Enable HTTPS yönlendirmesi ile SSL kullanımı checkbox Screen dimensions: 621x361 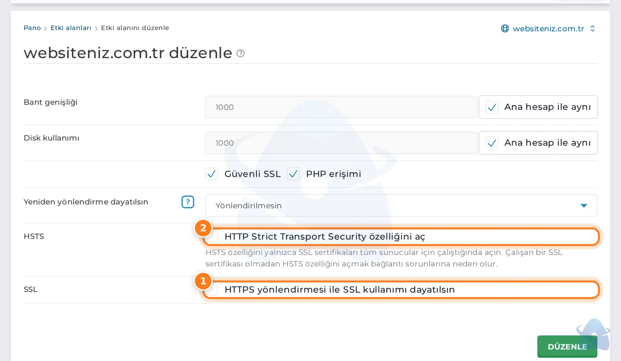point(212,290)
